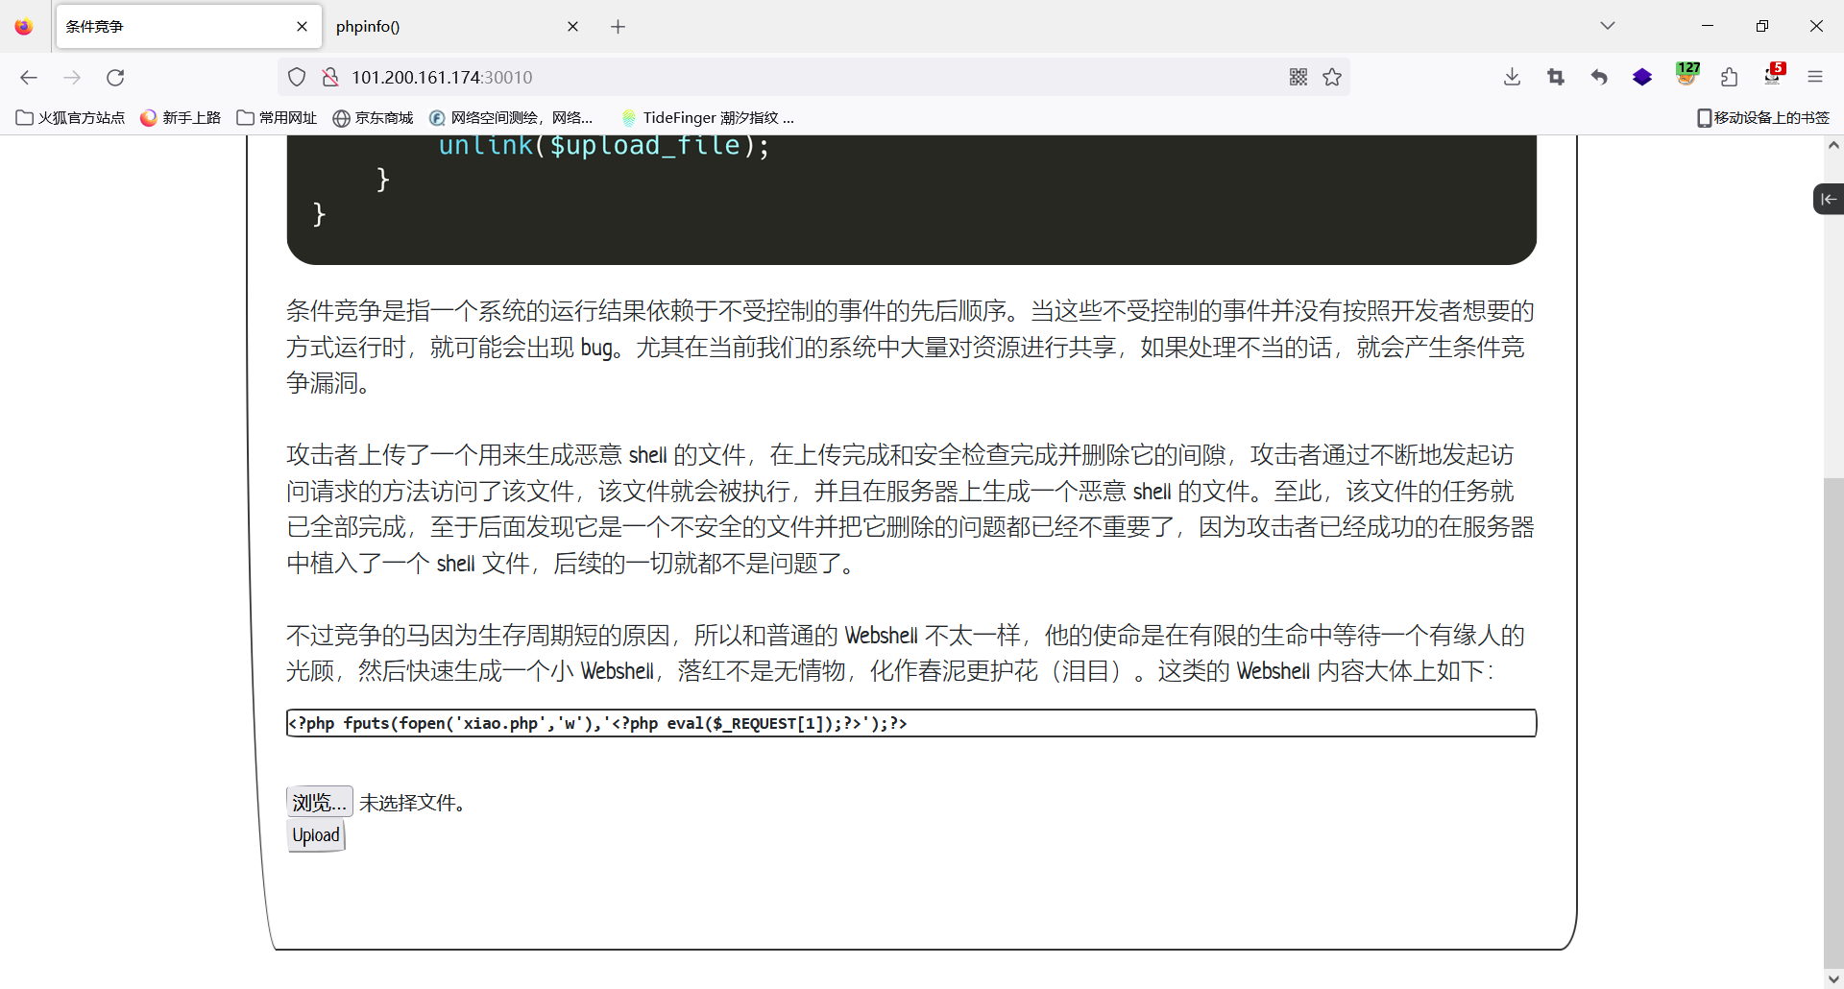Viewport: 1844px width, 989px height.
Task: Click the undo arrow toolbar icon
Action: pos(1599,77)
